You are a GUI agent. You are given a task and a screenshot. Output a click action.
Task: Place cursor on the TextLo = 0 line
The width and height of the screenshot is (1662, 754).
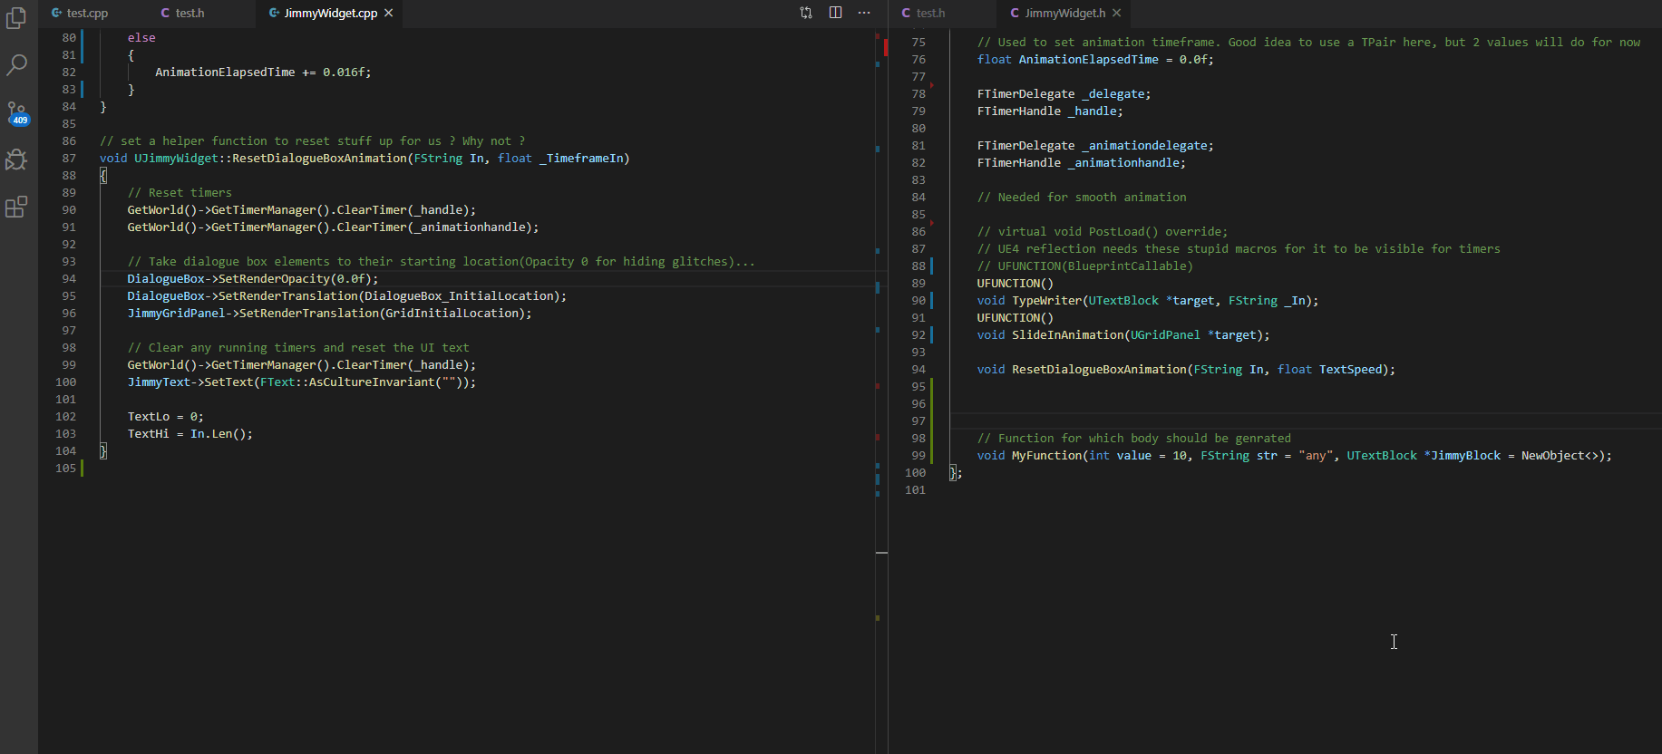[x=165, y=417]
